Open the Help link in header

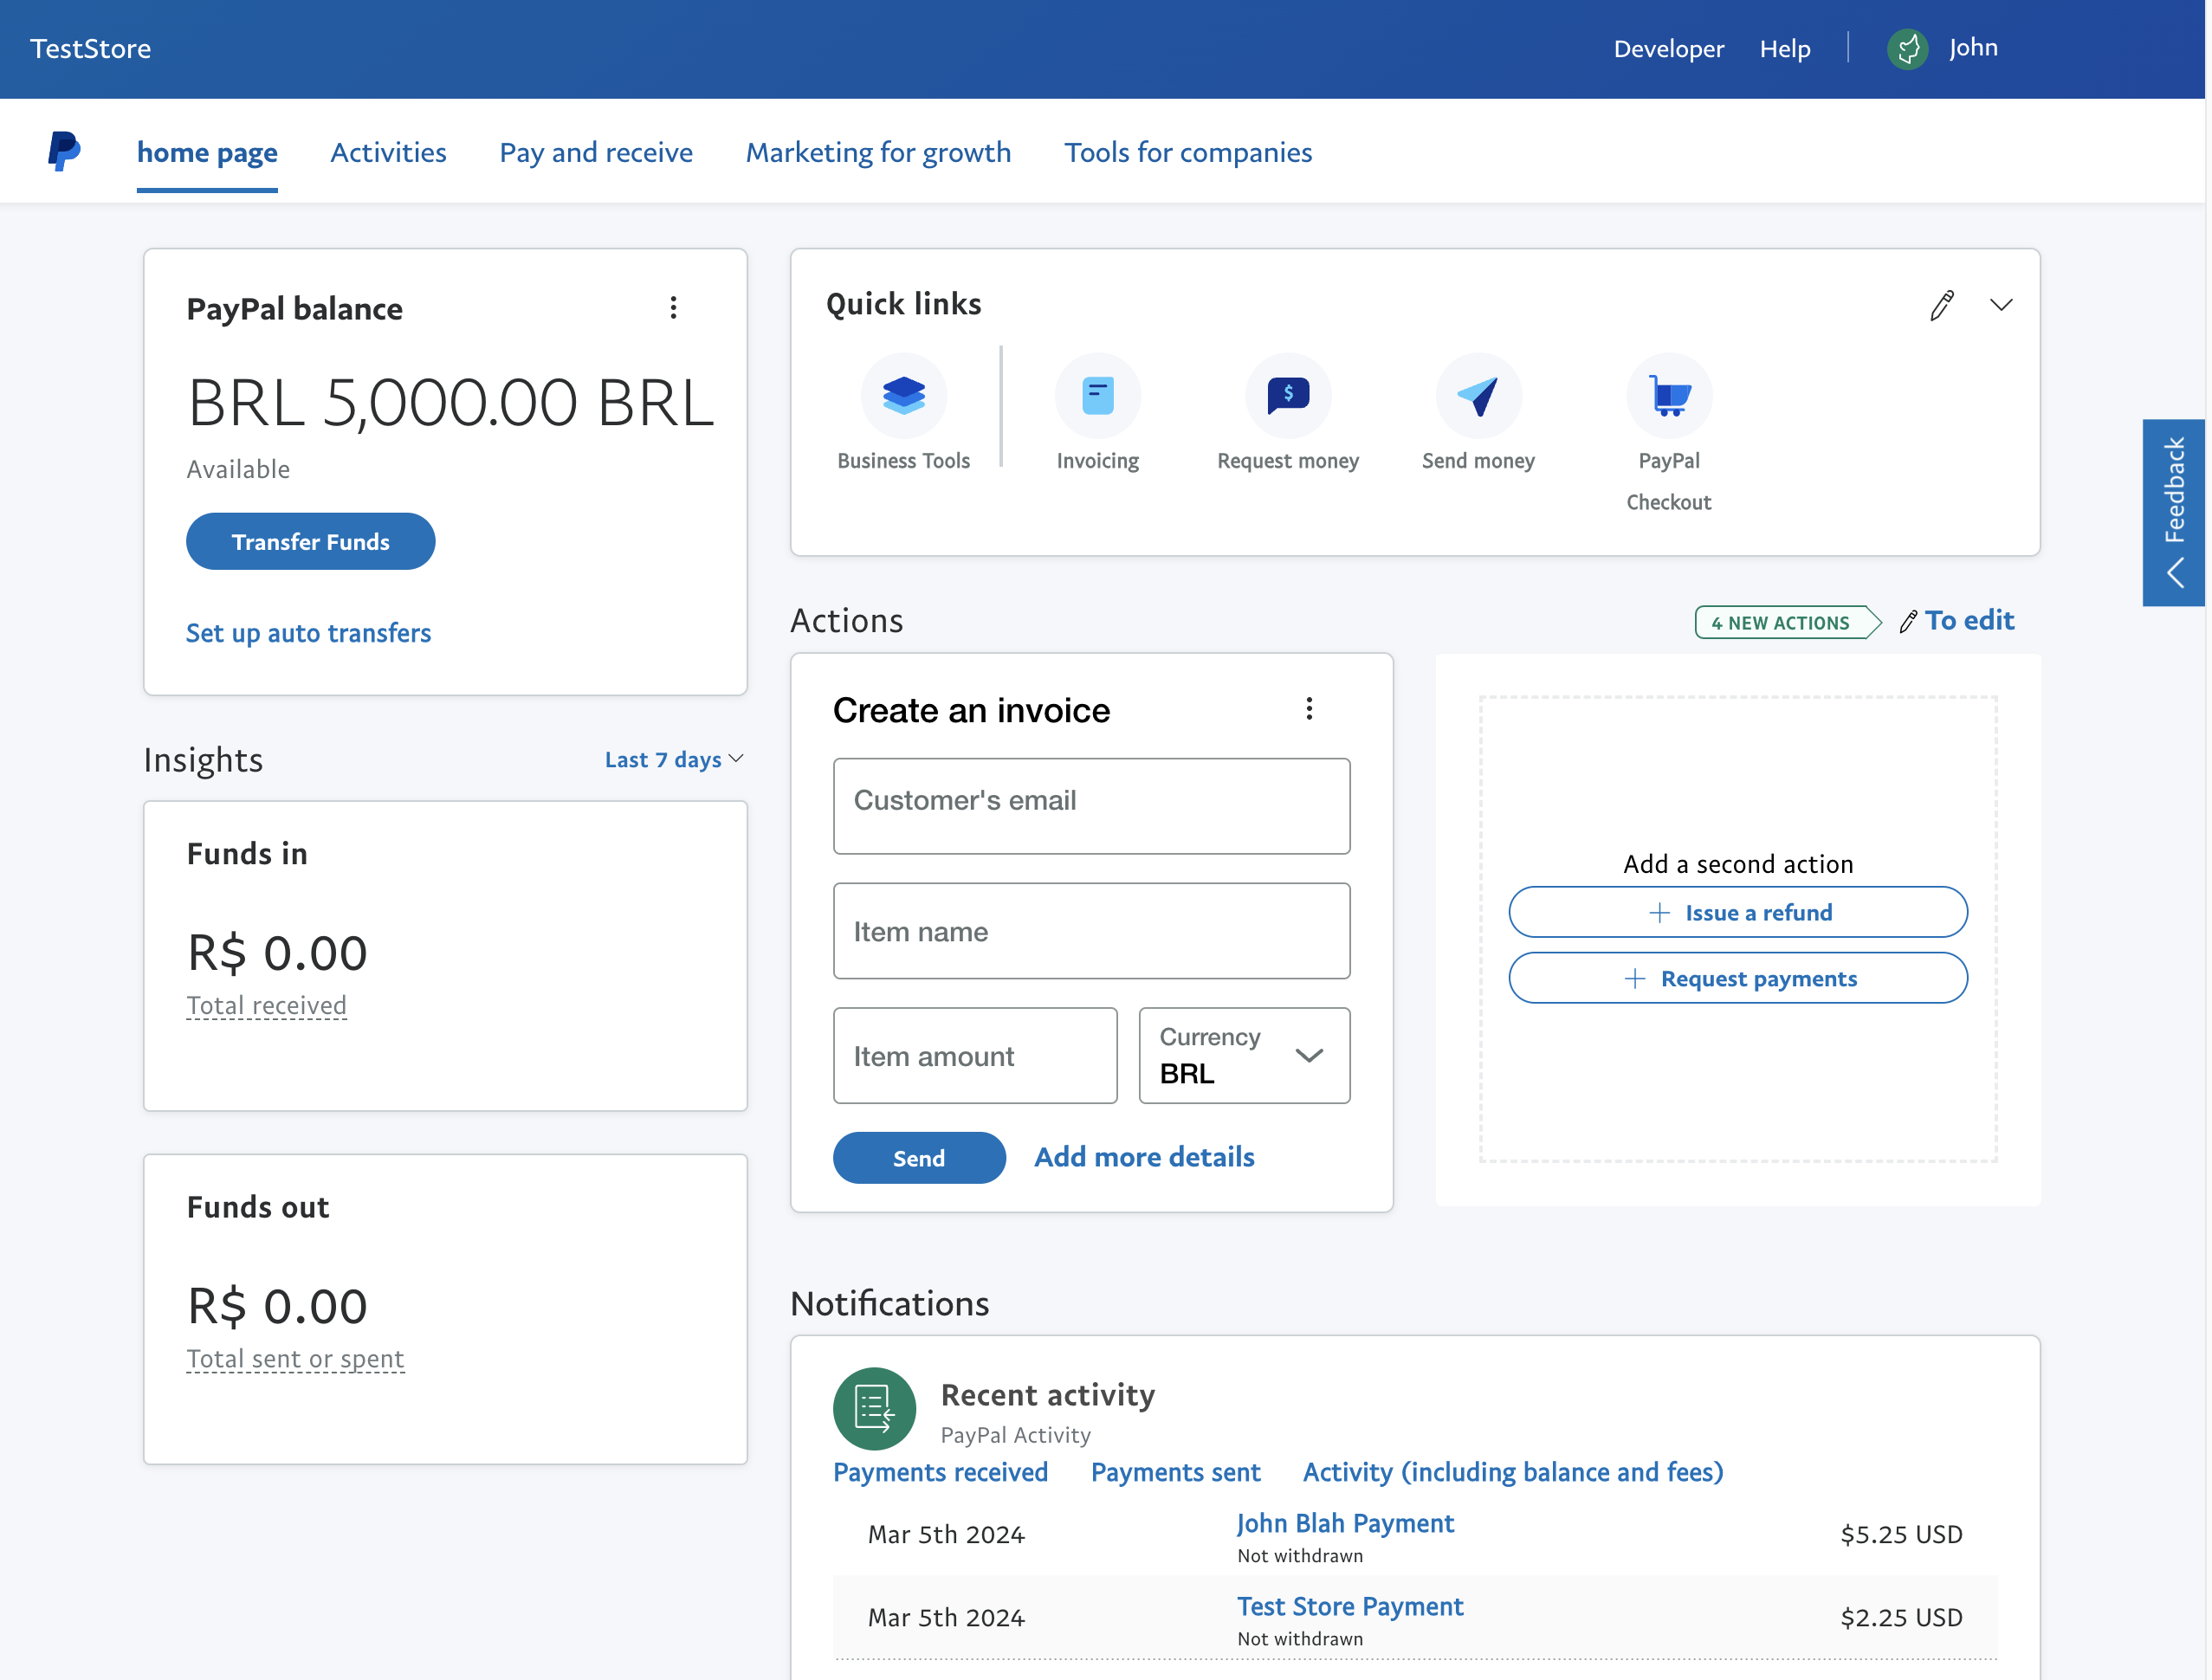(1785, 48)
